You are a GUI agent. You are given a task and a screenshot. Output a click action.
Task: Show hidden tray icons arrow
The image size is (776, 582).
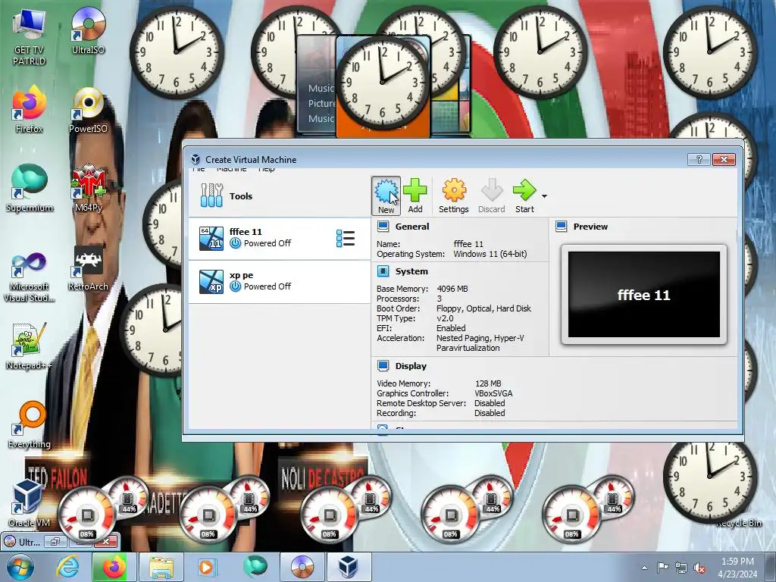(x=644, y=568)
